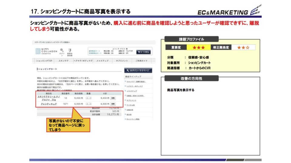Click the 定期便商品カート link in header
The width and height of the screenshot is (291, 163).
click(x=95, y=53)
